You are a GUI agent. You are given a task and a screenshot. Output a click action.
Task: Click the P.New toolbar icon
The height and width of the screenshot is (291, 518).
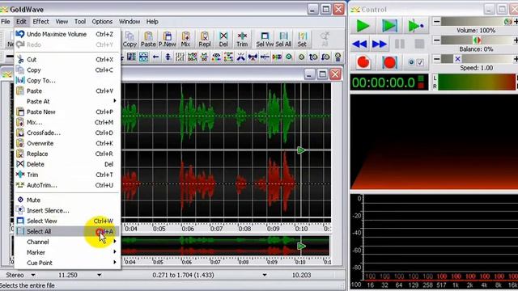(x=168, y=40)
